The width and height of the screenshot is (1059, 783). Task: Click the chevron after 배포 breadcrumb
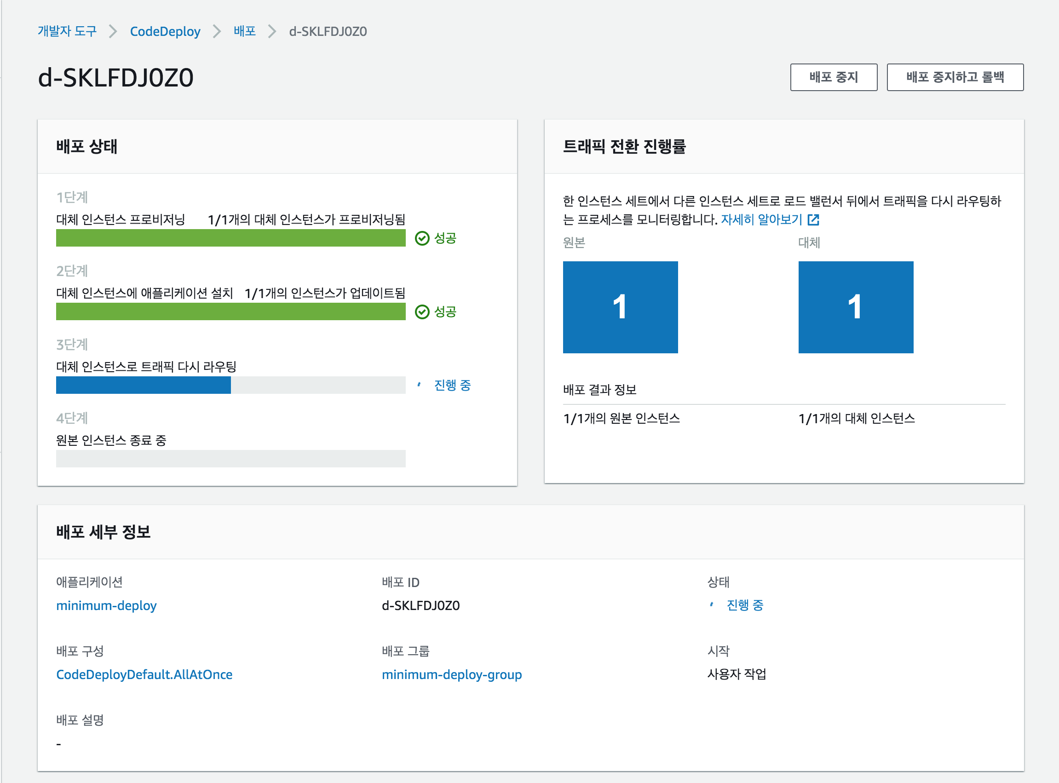pyautogui.click(x=272, y=31)
